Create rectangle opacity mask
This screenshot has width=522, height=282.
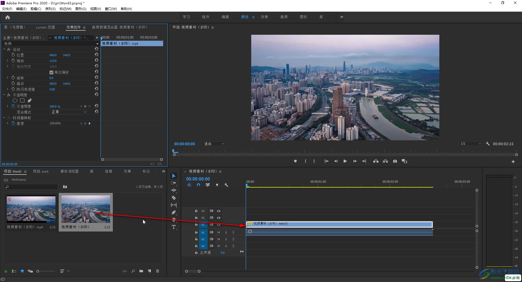click(x=22, y=101)
